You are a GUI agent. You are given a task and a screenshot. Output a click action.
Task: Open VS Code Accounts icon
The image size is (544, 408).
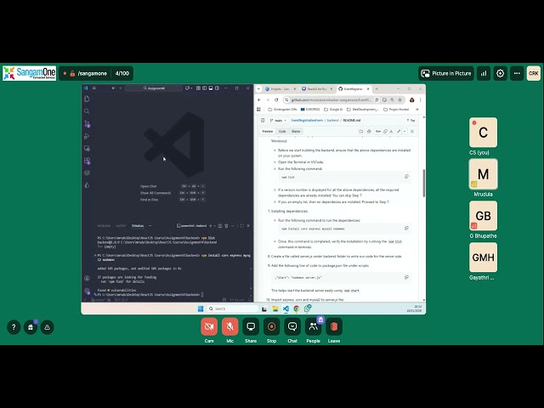tap(87, 278)
